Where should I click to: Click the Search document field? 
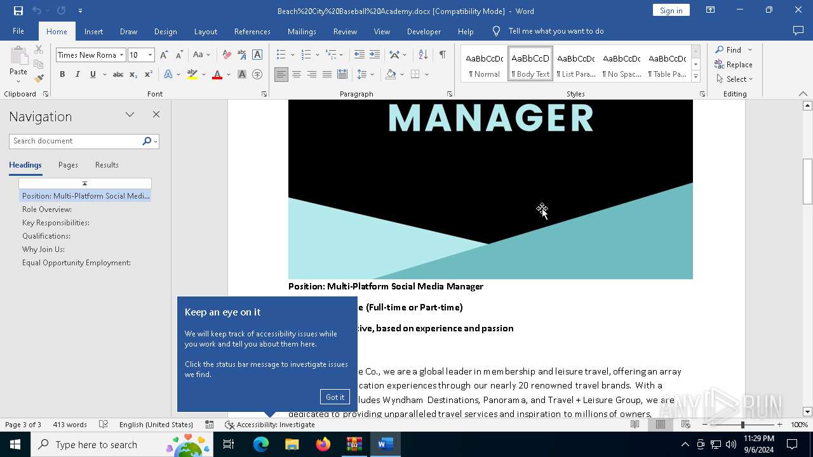pyautogui.click(x=76, y=141)
